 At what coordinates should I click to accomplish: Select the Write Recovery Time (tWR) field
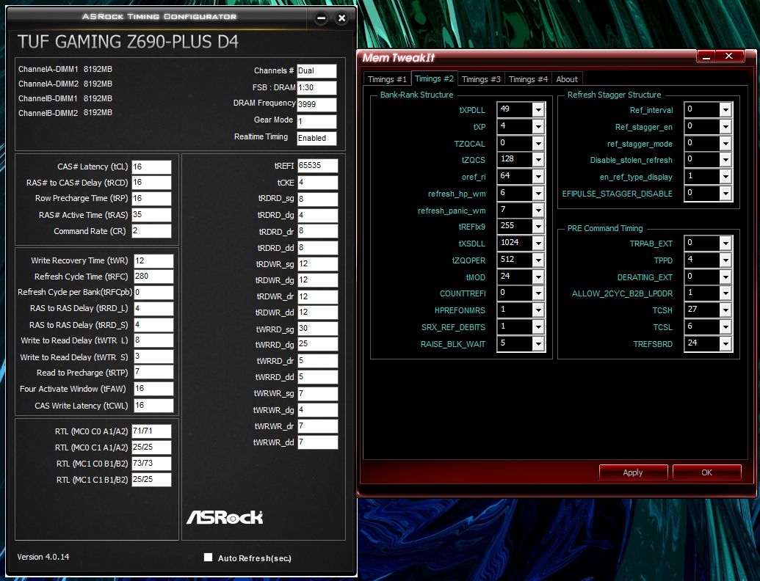[x=153, y=261]
